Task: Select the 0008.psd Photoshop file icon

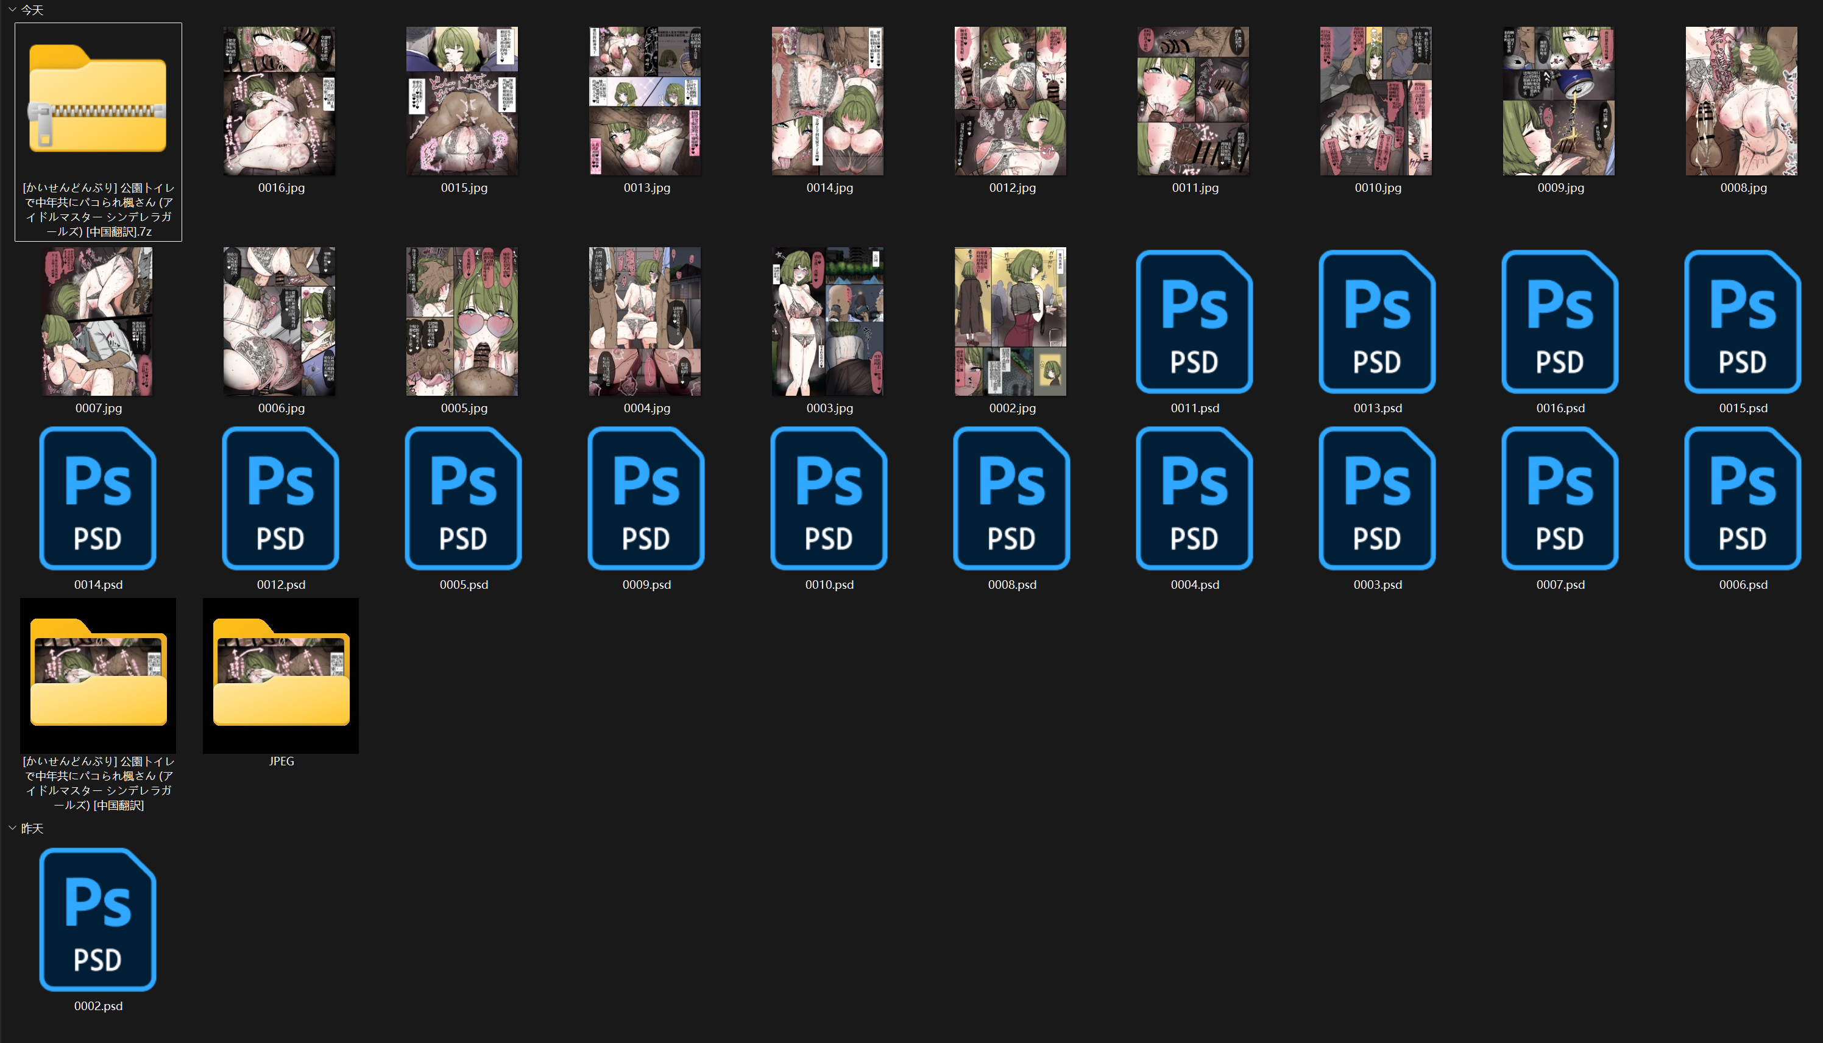Action: pos(1012,498)
